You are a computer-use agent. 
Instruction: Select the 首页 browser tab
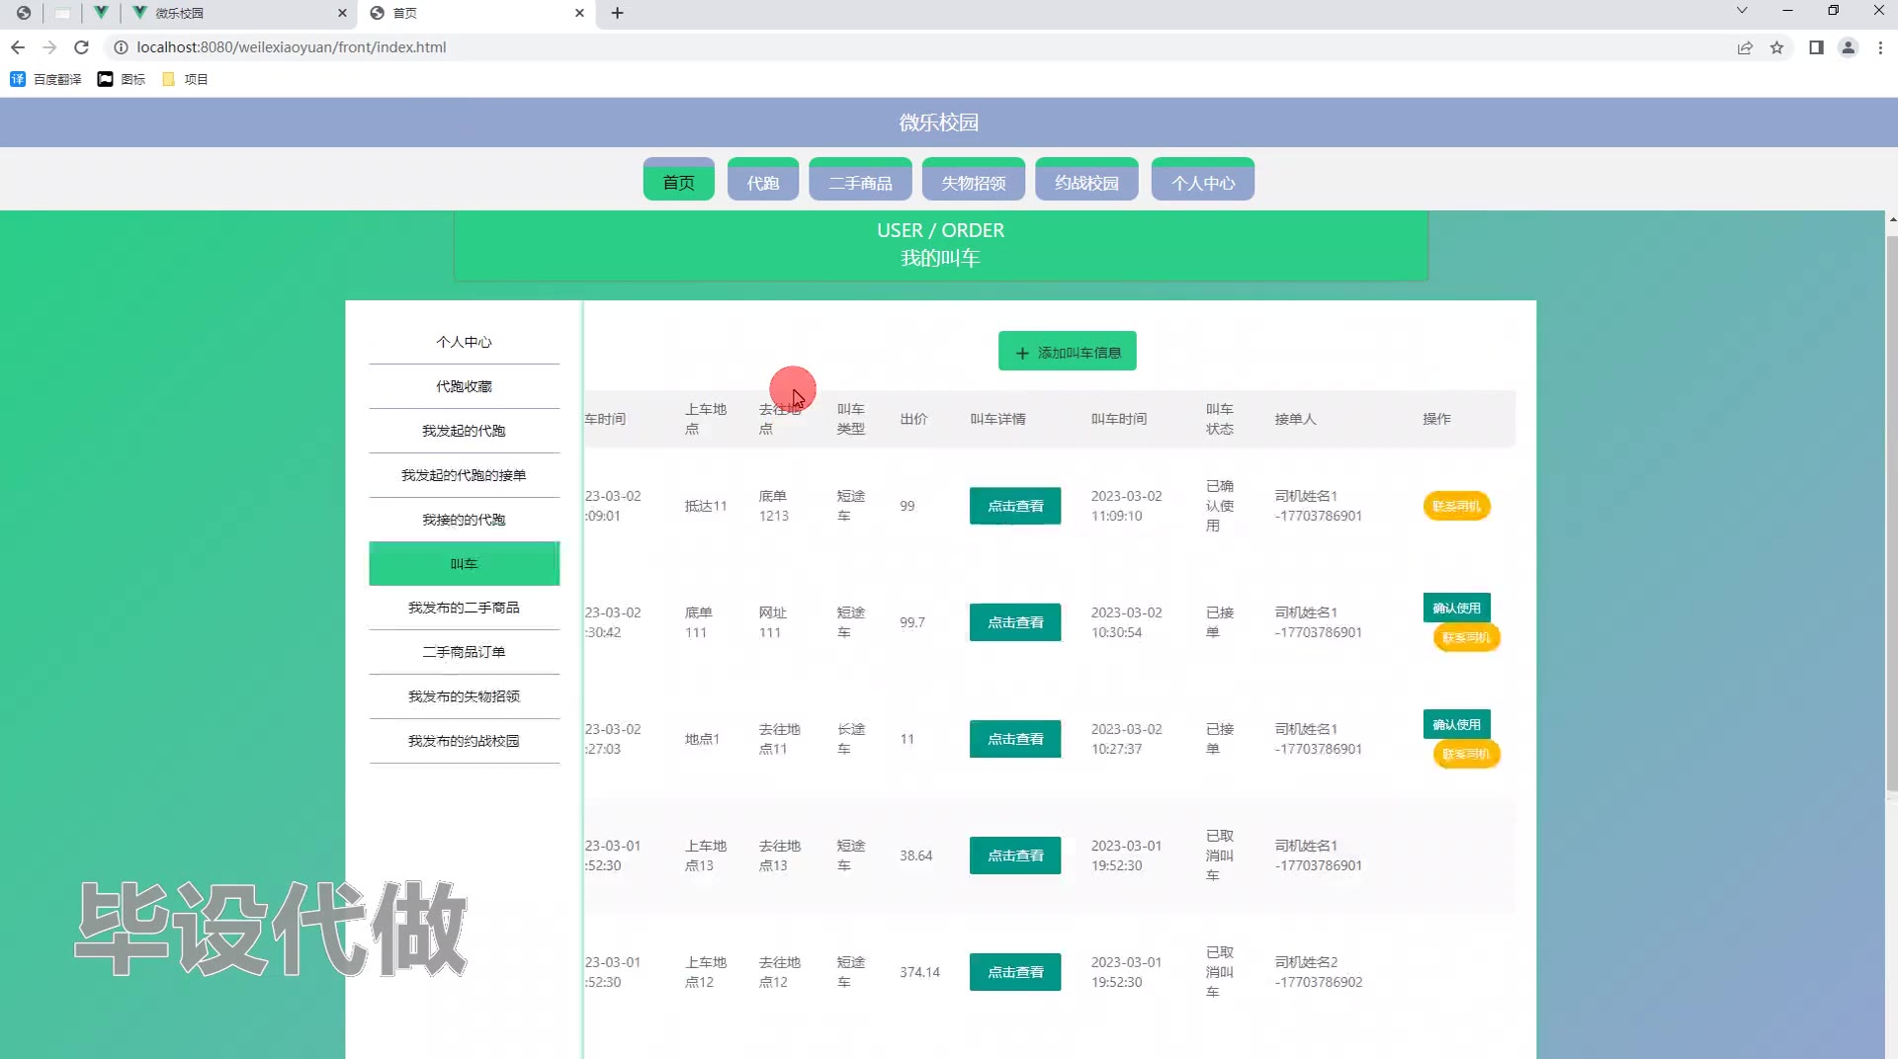(478, 13)
